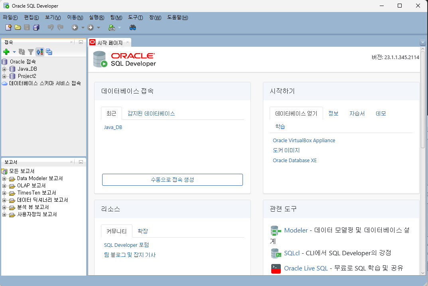Image resolution: width=428 pixels, height=286 pixels.
Task: Open the 도커 이미지 link
Action: click(286, 150)
